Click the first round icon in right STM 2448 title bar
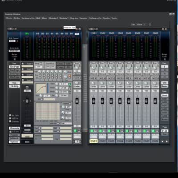 tap(163, 29)
